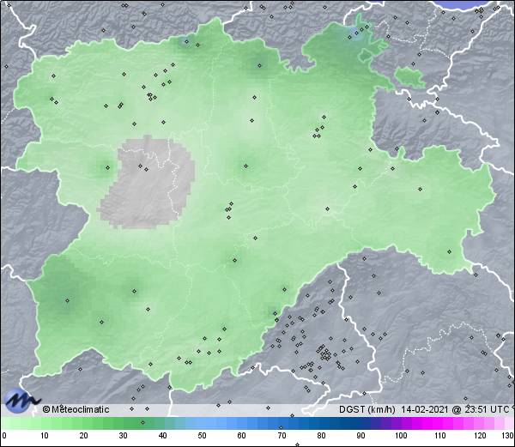
Task: Click the 14-02-2021 date stamp
Action: 425,409
